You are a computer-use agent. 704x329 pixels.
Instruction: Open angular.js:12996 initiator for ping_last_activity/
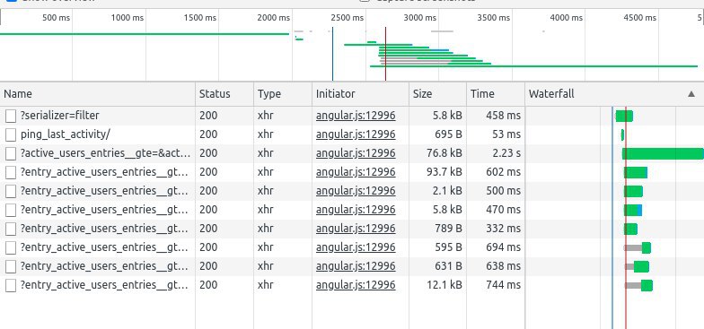coord(356,134)
